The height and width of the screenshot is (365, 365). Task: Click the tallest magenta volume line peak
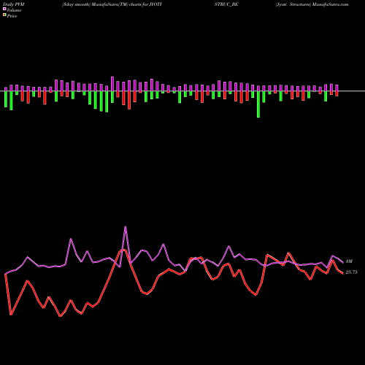pyautogui.click(x=126, y=227)
